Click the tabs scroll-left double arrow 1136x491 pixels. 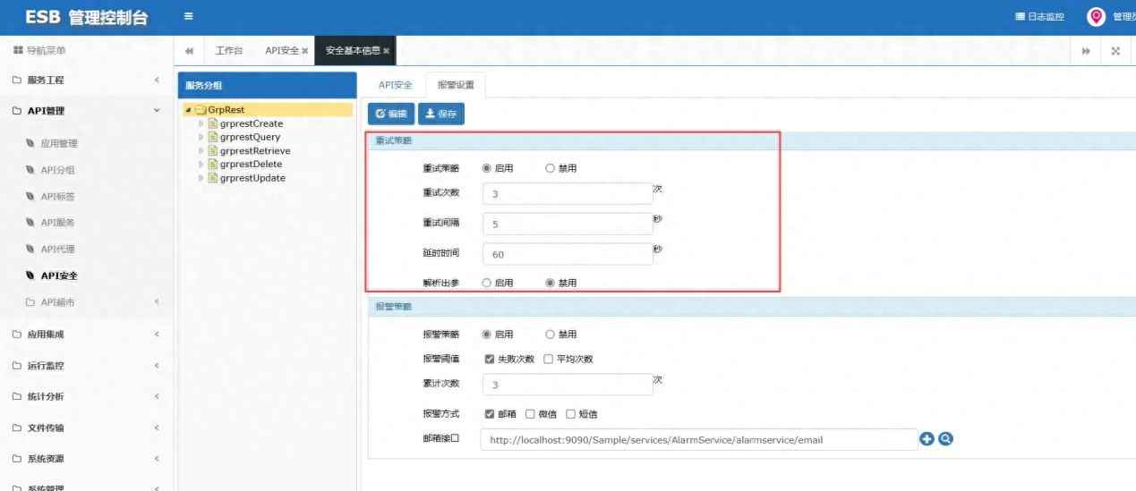[x=190, y=51]
